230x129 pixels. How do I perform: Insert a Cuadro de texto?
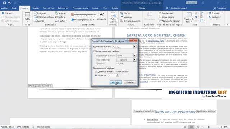(189, 18)
